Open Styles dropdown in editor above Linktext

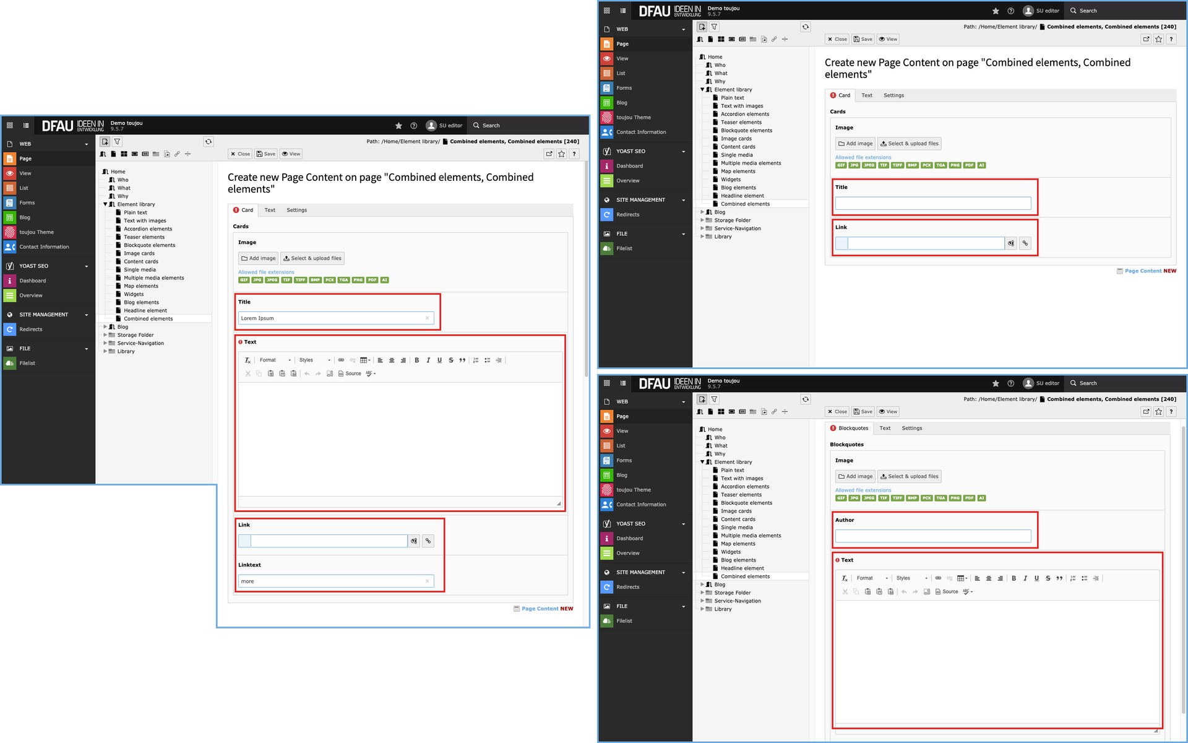(x=314, y=360)
